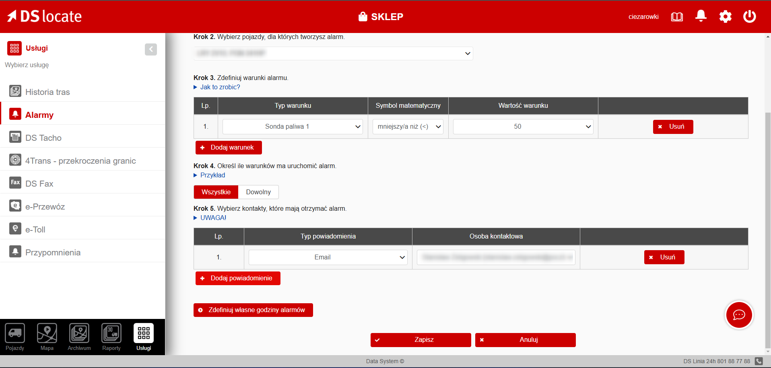The height and width of the screenshot is (368, 771).
Task: Open Raporty from bottom bar
Action: 111,337
